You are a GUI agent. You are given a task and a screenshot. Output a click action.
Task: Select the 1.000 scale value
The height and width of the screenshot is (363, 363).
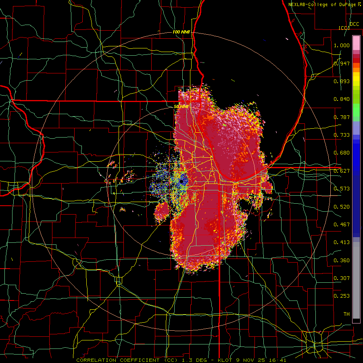342,45
